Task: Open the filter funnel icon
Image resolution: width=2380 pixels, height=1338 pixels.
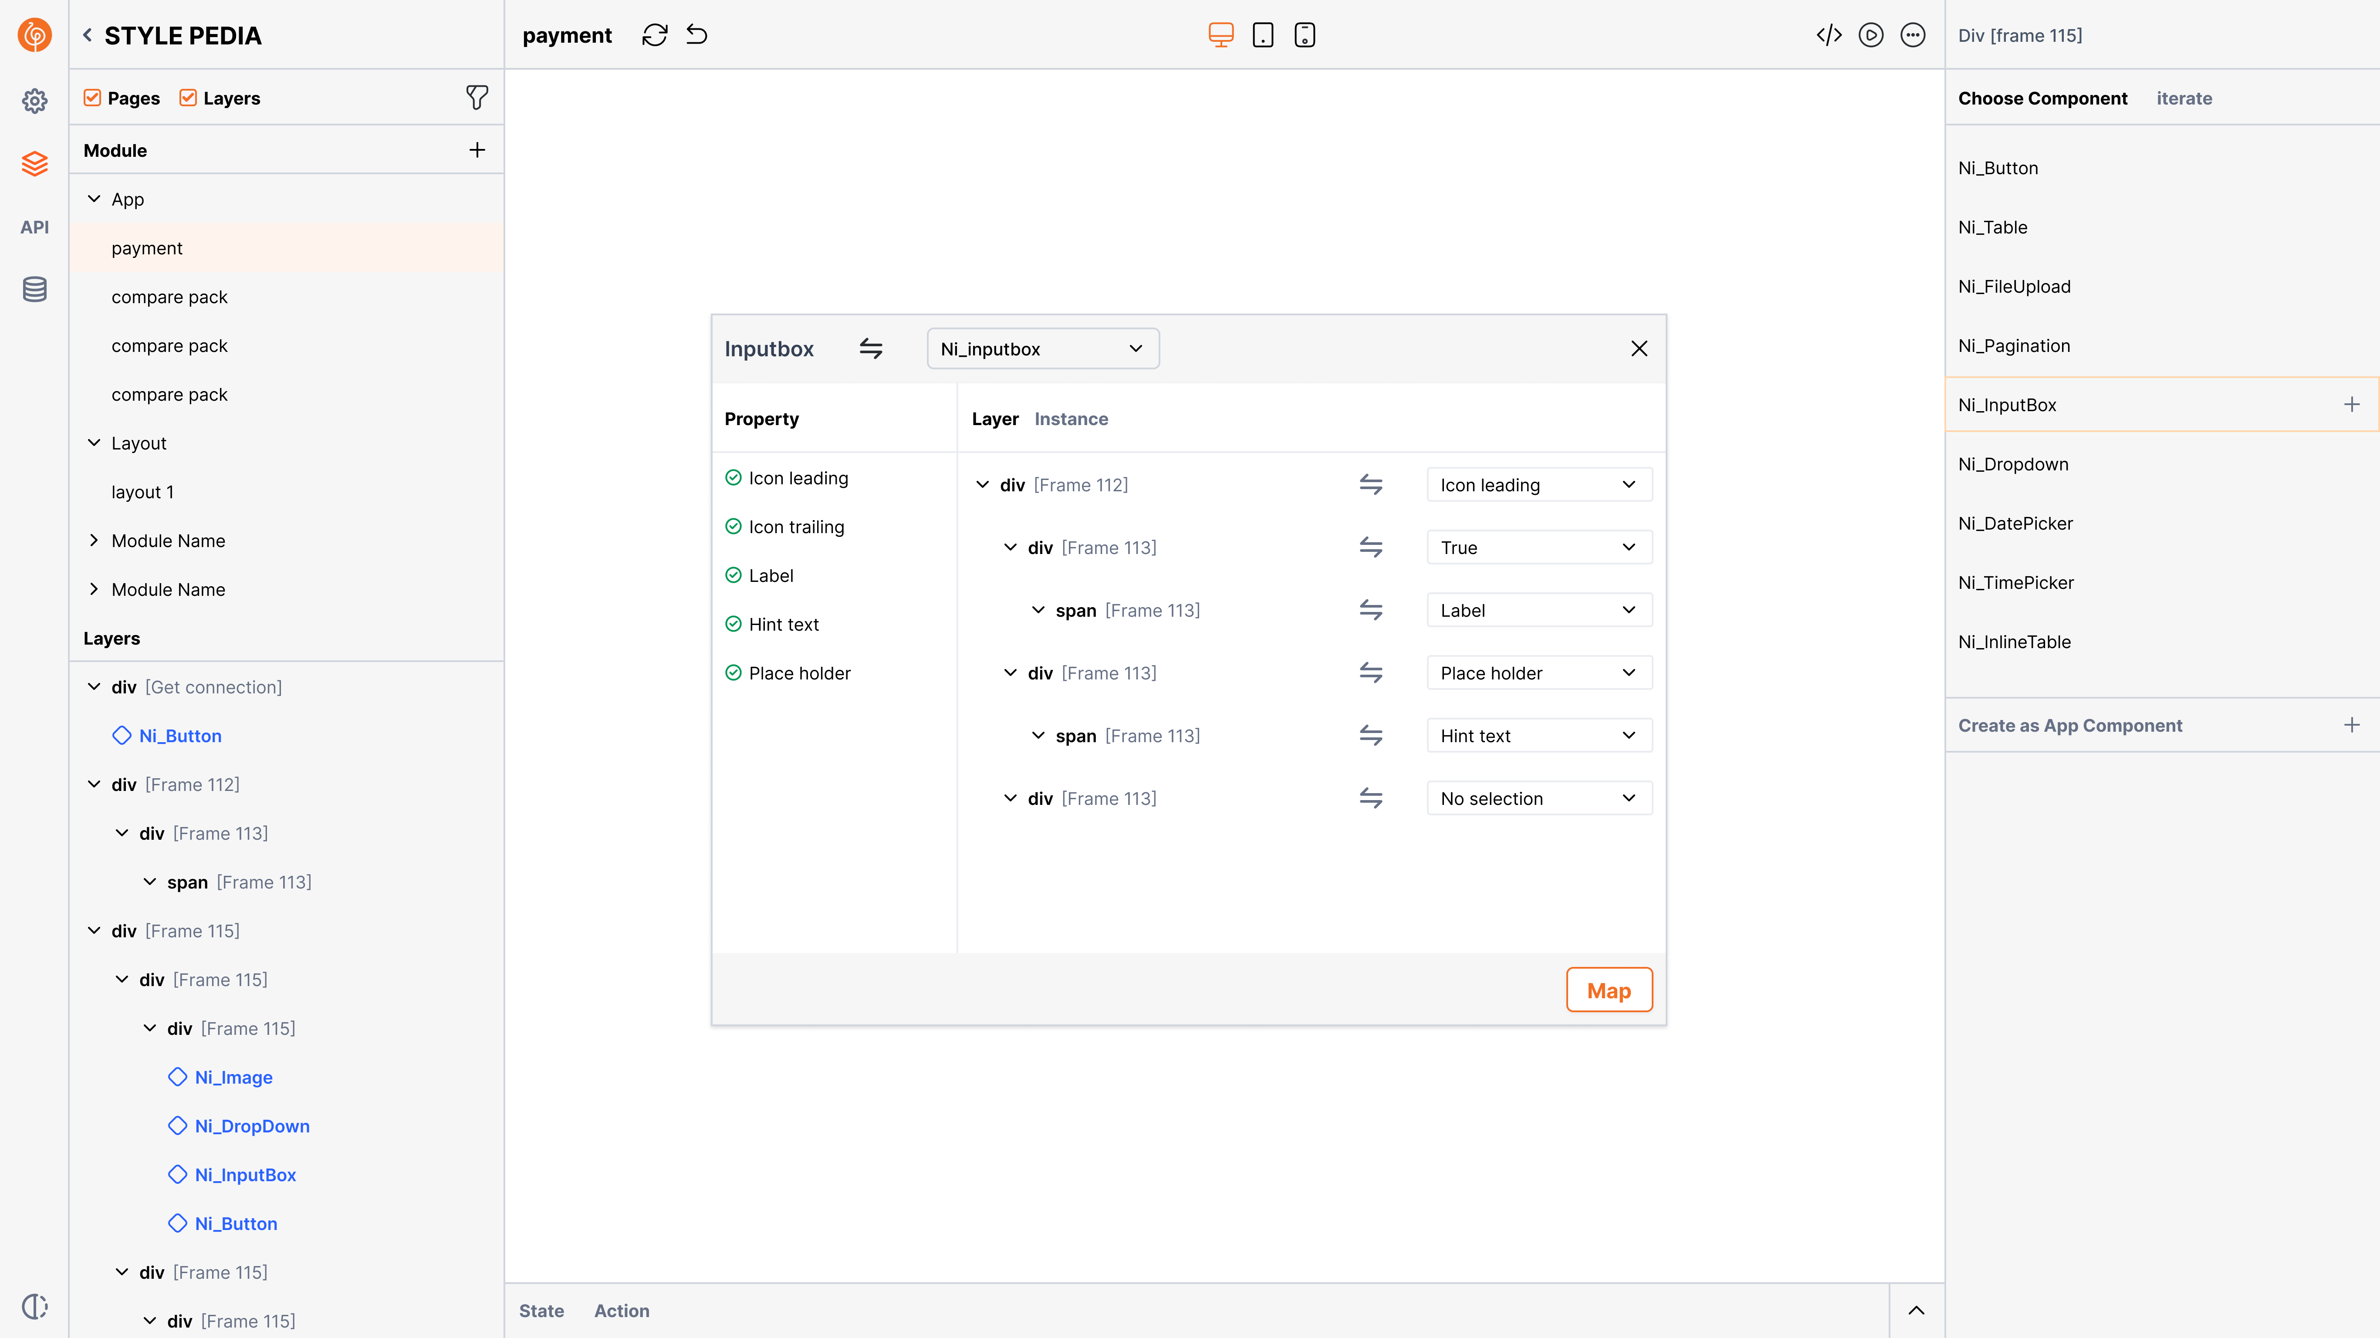Action: pyautogui.click(x=477, y=97)
